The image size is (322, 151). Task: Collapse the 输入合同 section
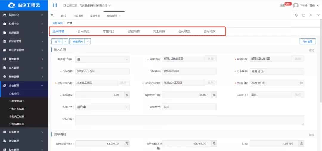click(312, 50)
